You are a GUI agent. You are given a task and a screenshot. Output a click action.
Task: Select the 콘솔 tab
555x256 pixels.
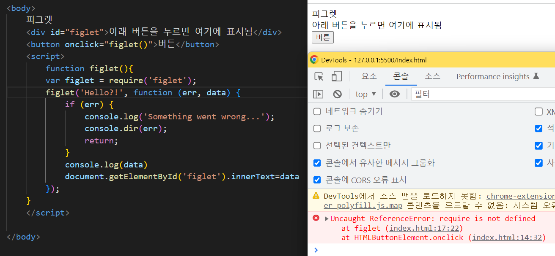coord(401,76)
